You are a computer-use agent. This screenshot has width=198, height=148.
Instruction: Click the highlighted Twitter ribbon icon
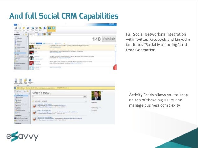(x=54, y=28)
